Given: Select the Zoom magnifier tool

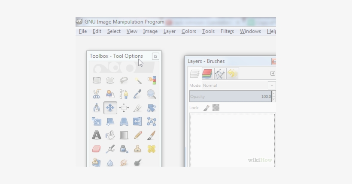Looking at the screenshot, I should (x=152, y=94).
